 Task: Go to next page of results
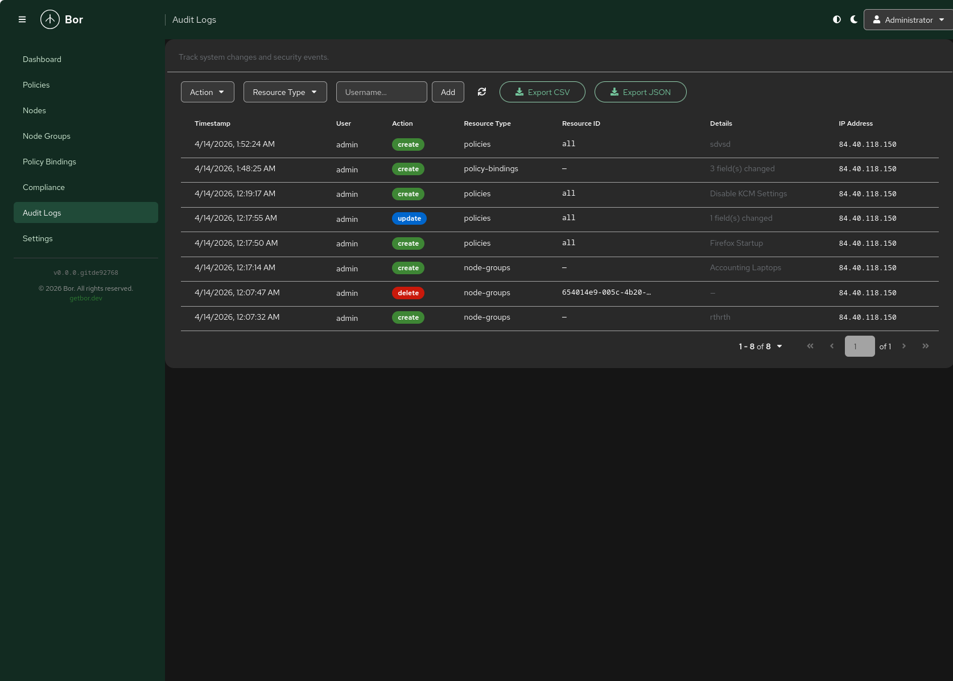904,346
